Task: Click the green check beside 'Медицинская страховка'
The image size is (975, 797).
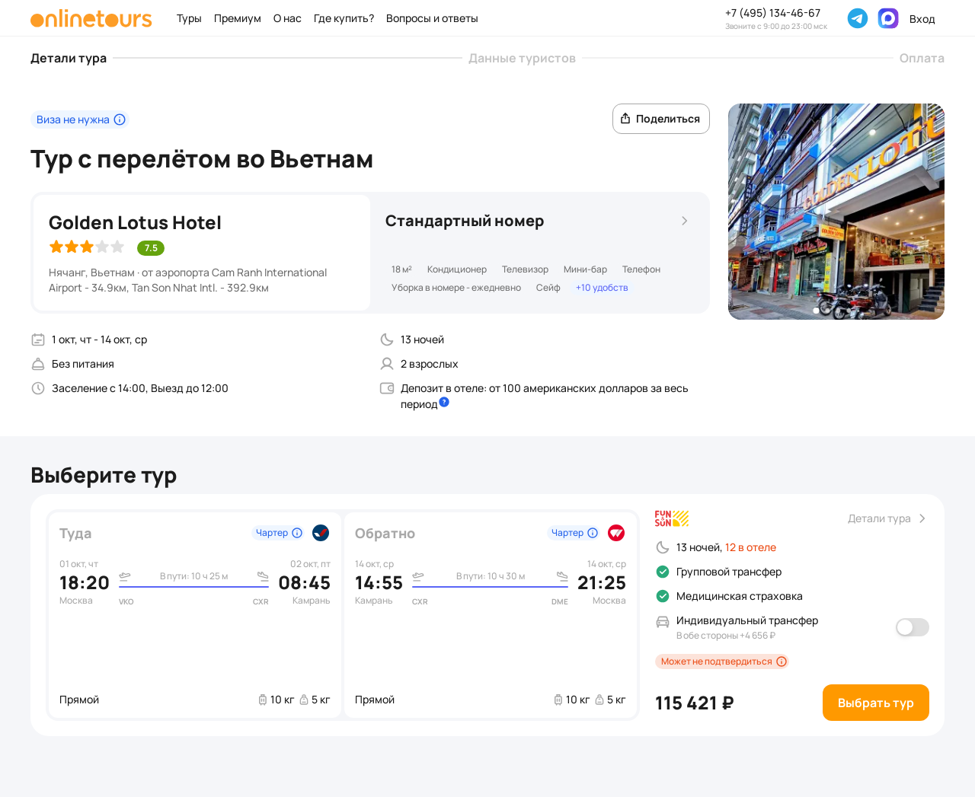Action: (x=663, y=596)
